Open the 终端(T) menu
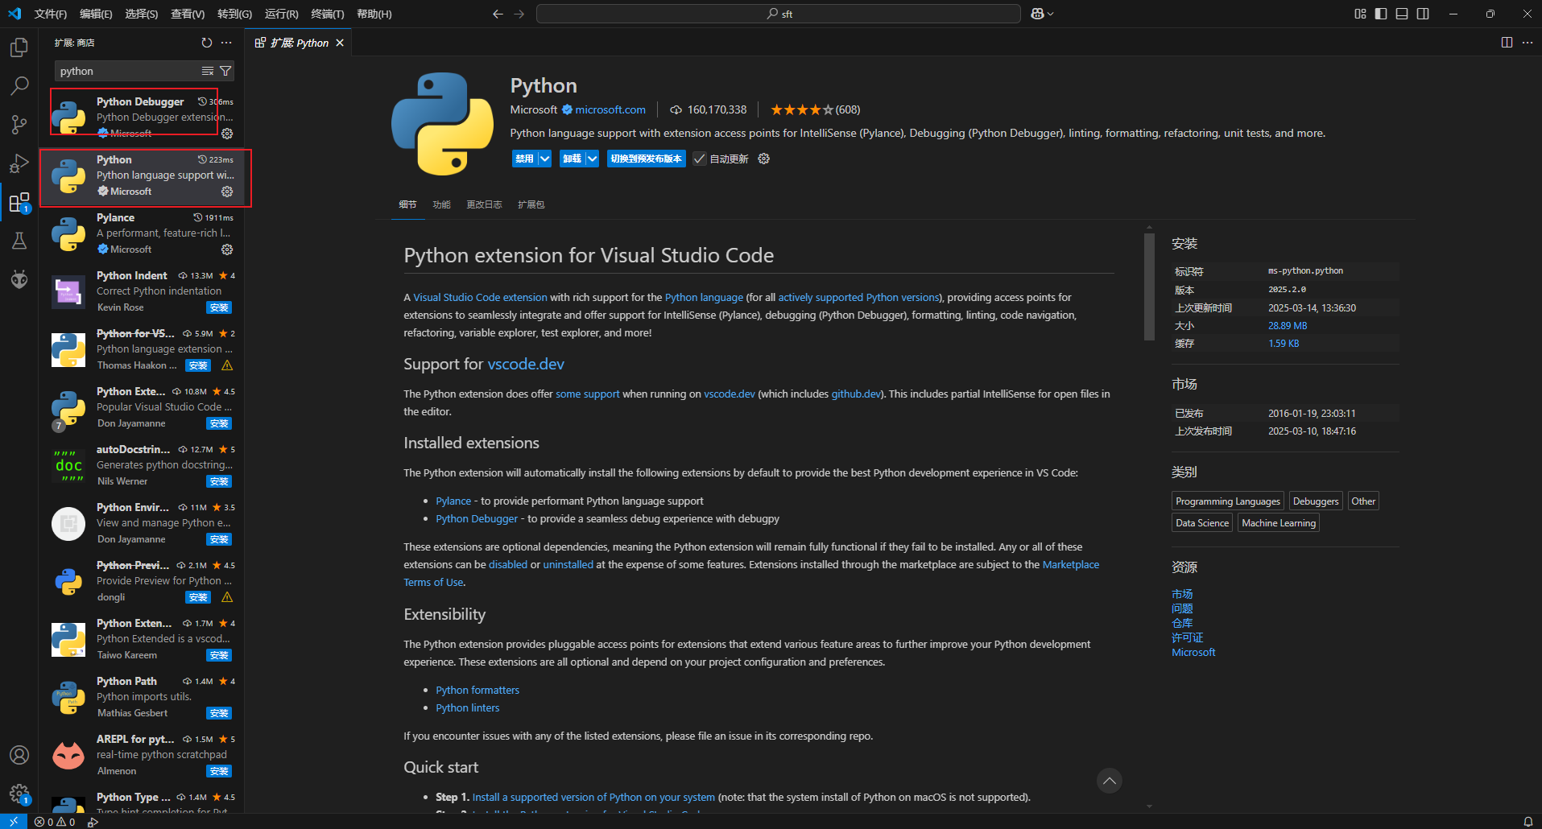This screenshot has height=829, width=1542. click(328, 14)
